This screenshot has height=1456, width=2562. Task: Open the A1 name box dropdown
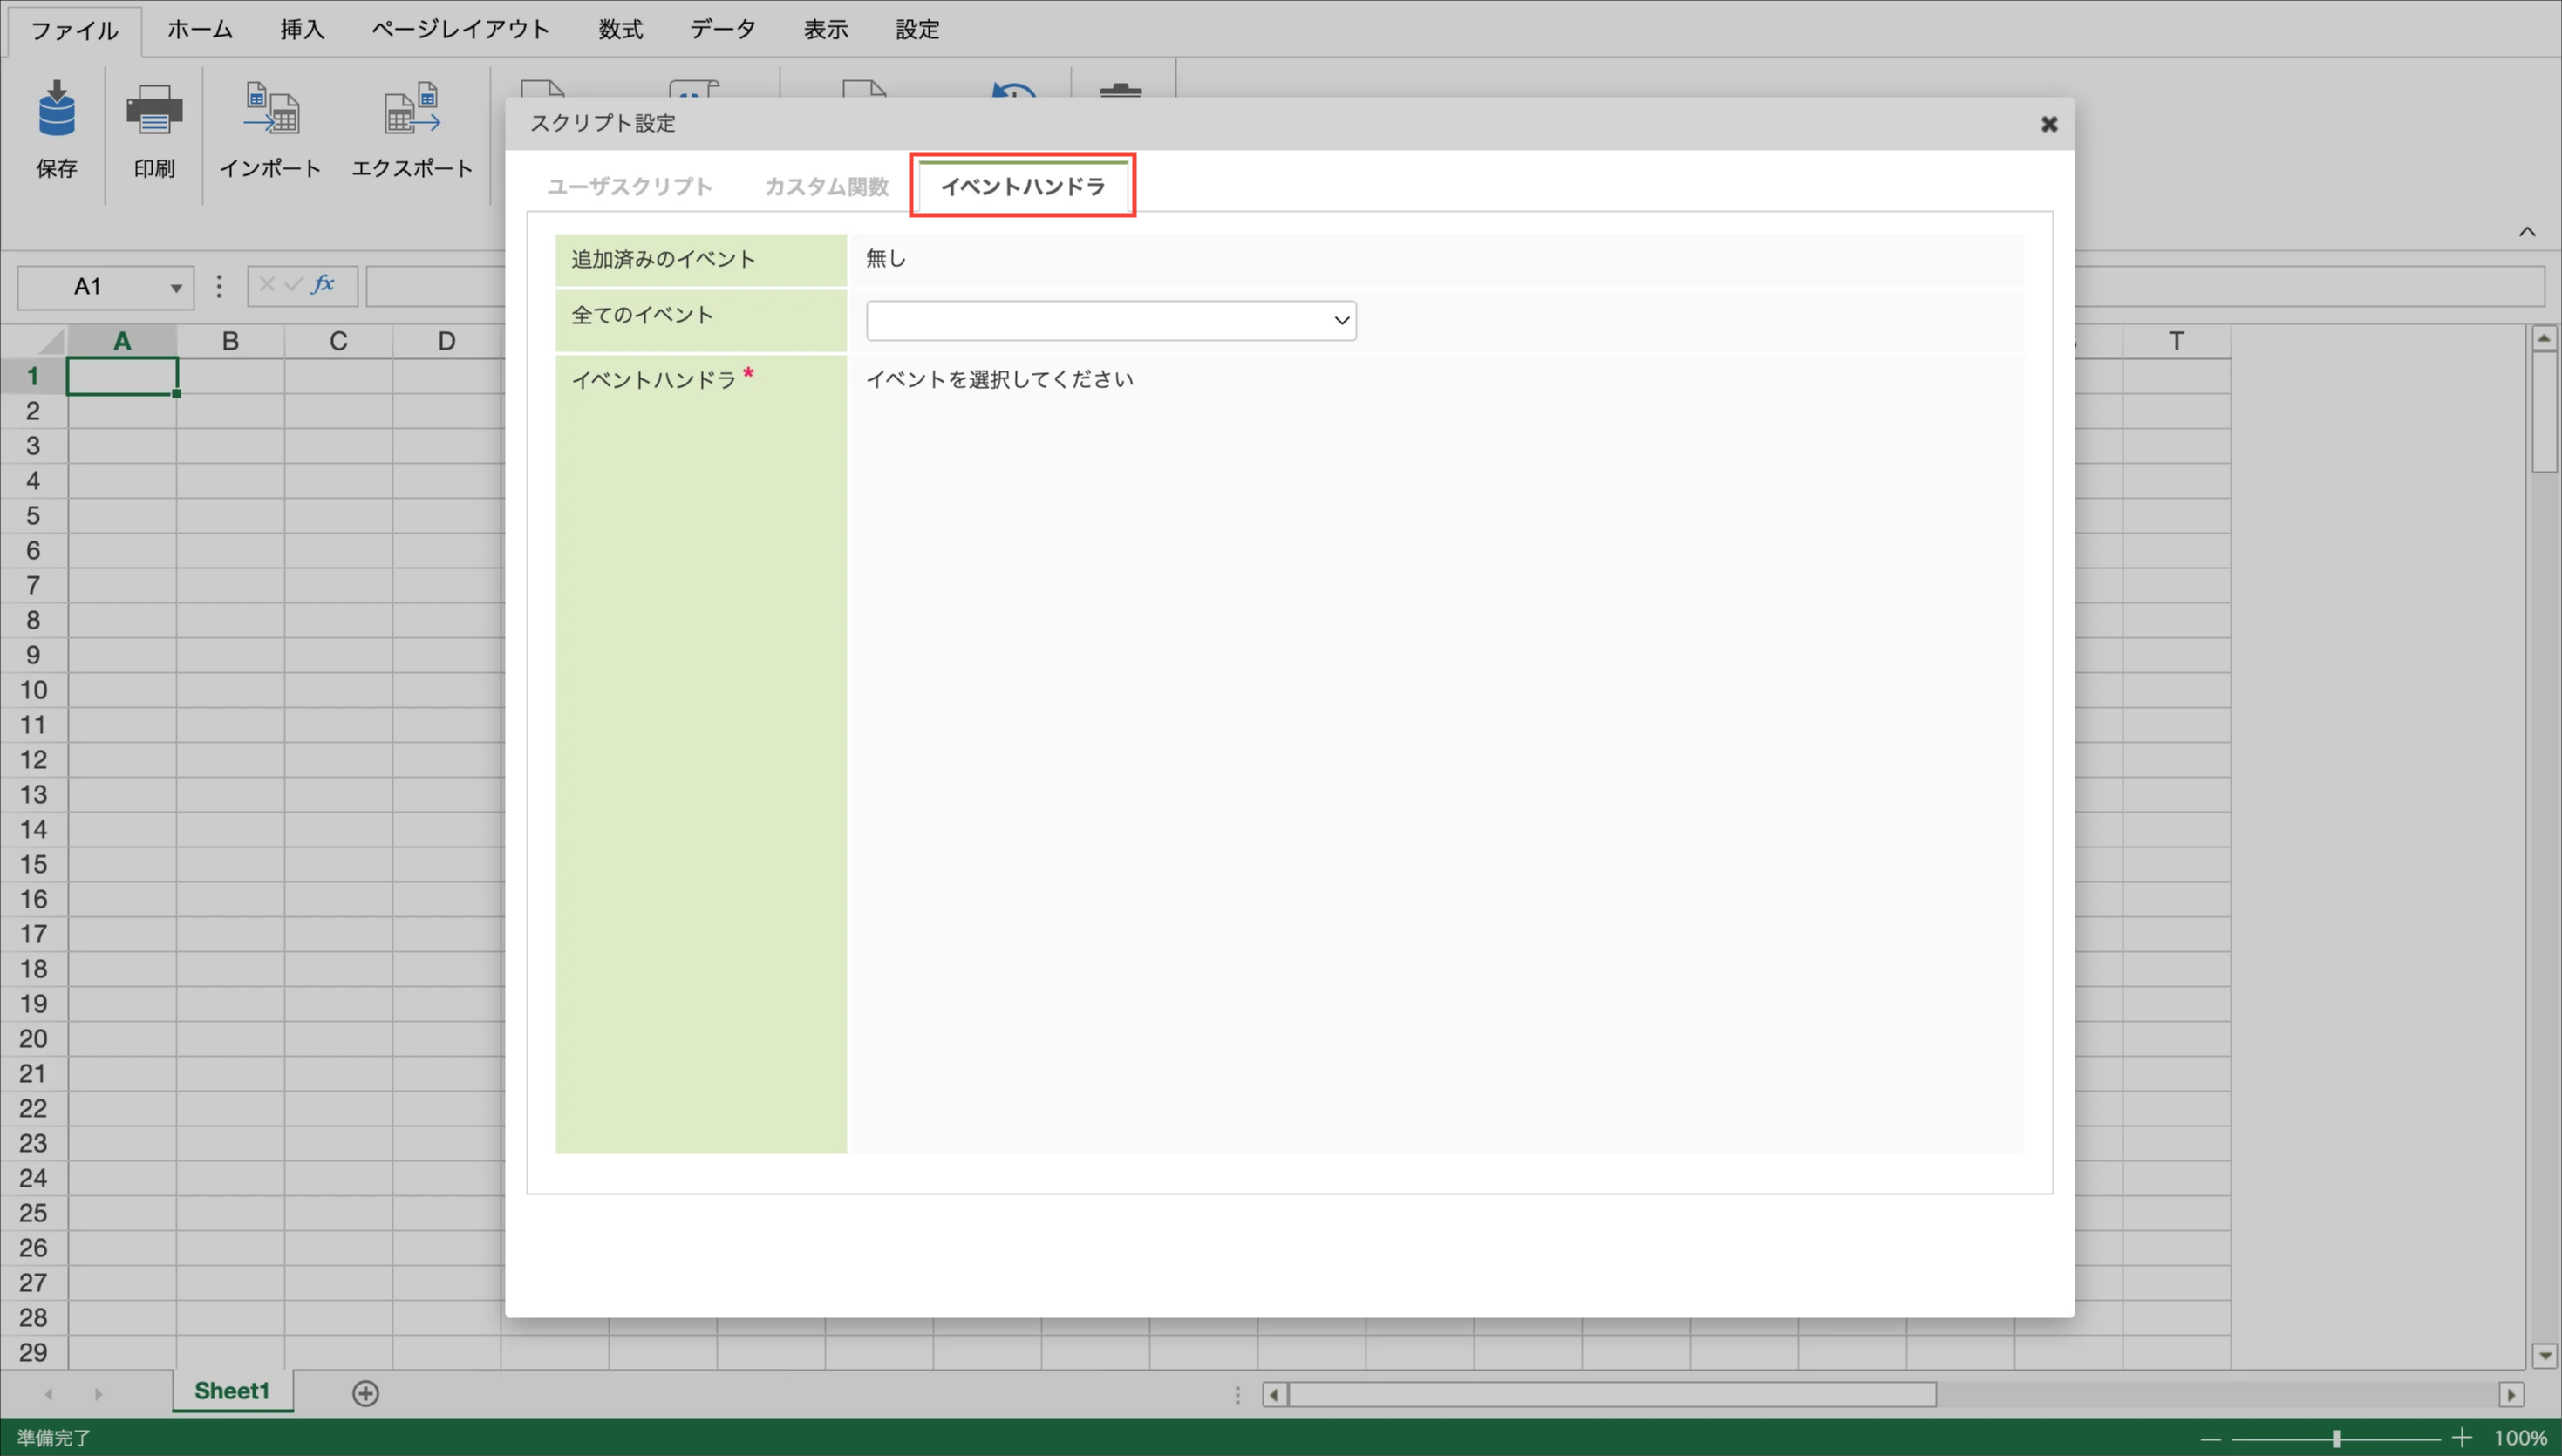click(x=176, y=288)
